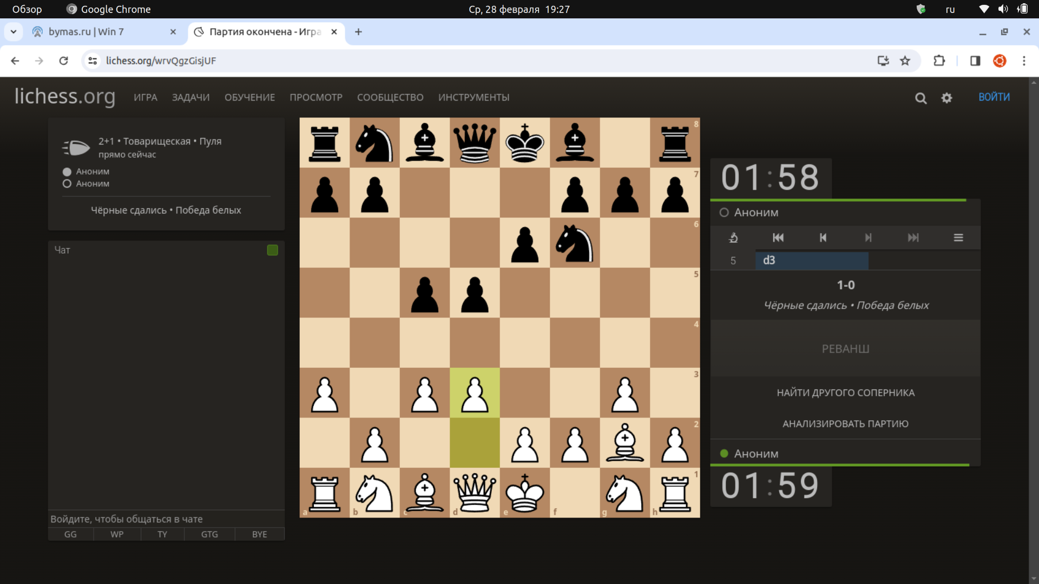This screenshot has height=584, width=1039.
Task: Toggle chat with the green checkbox
Action: (x=272, y=250)
